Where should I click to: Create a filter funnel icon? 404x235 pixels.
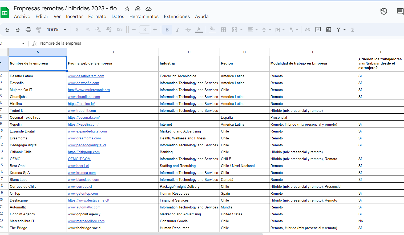(338, 30)
